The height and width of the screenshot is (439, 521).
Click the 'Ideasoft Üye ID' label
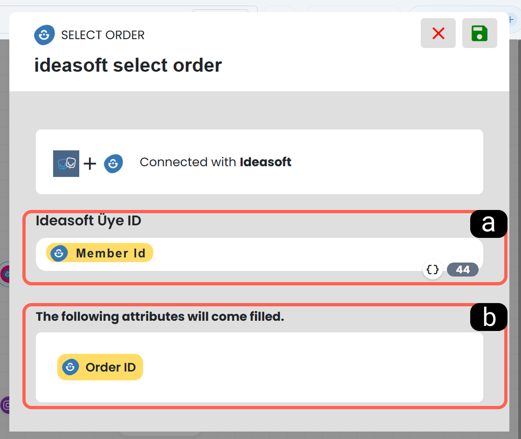point(89,221)
